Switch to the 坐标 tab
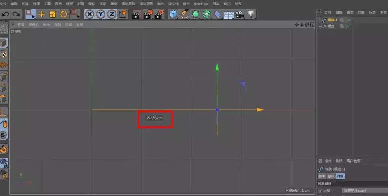The image size is (388, 196). 331,176
